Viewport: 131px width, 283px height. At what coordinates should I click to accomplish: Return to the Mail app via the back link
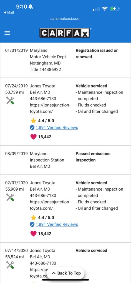click(x=9, y=13)
